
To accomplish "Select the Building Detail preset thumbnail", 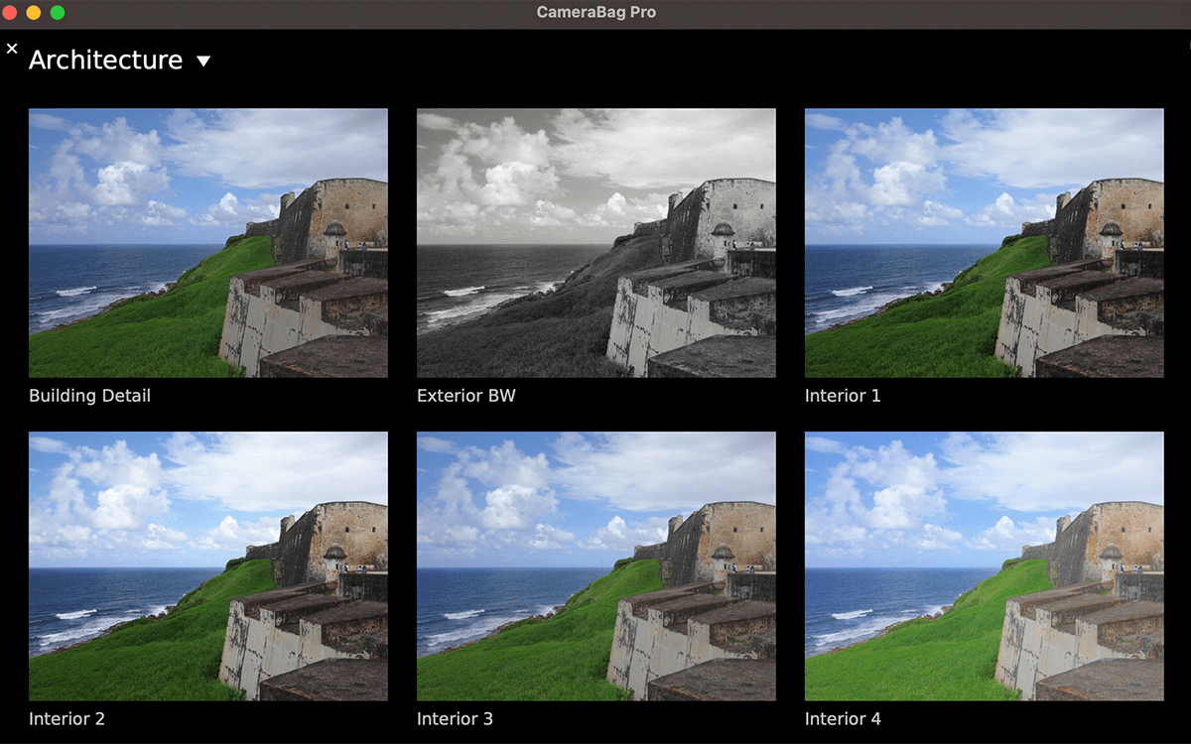I will (208, 243).
